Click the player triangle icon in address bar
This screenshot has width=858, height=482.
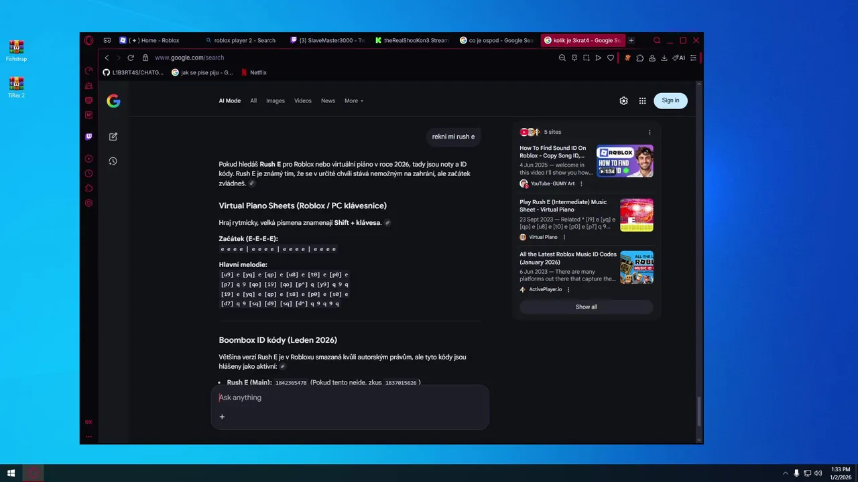click(599, 58)
